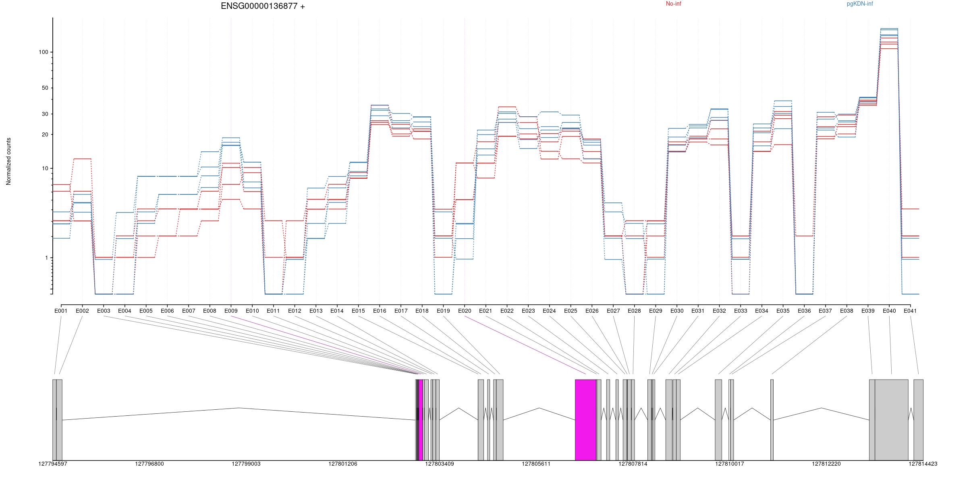This screenshot has width=967, height=483.
Task: Click the 100 tick on y-axis
Action: 43,52
